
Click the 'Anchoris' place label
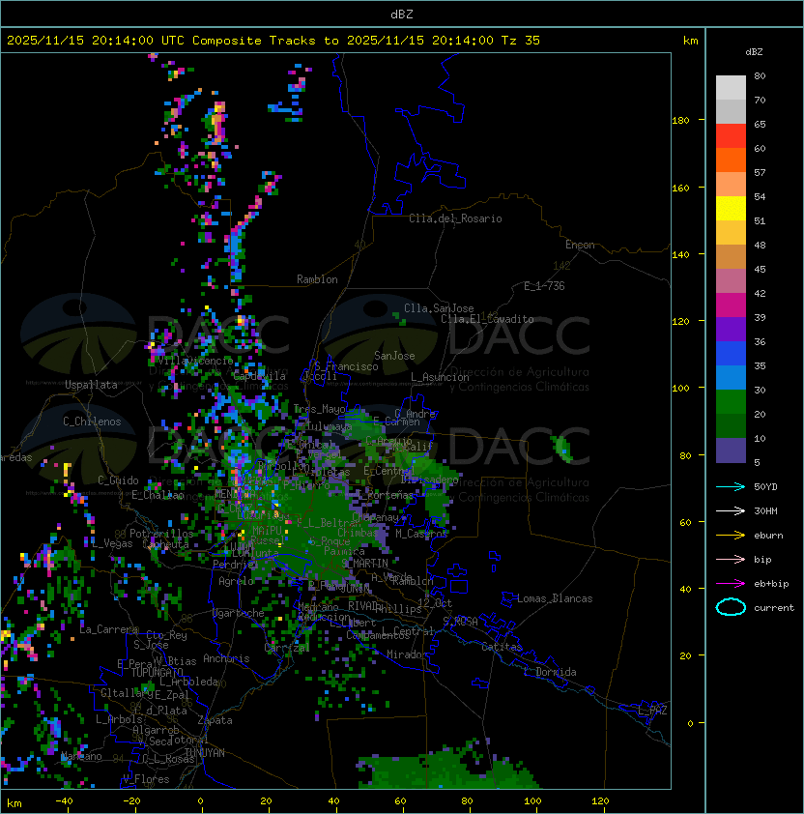226,658
